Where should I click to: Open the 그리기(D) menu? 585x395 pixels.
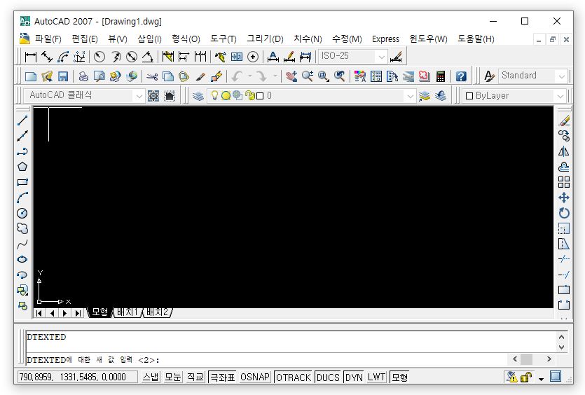tap(265, 39)
